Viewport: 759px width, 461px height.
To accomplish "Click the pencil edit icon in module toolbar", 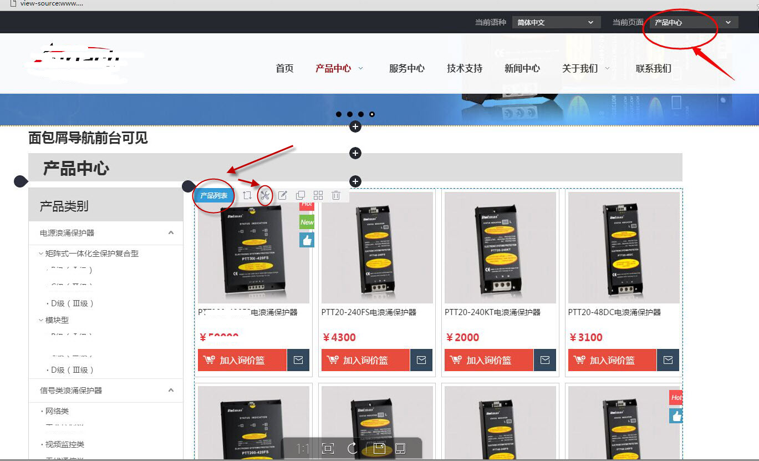I will (283, 195).
